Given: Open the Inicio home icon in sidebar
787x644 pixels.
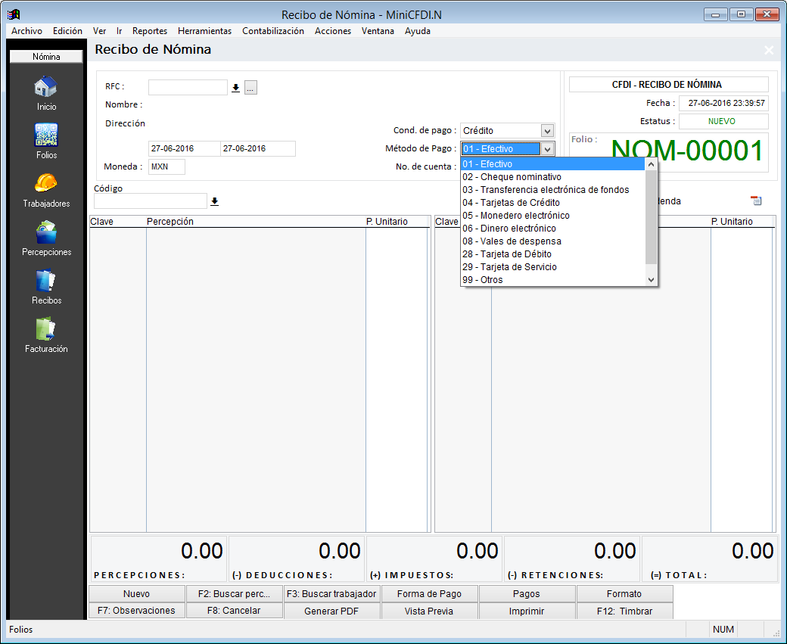Looking at the screenshot, I should tap(45, 87).
